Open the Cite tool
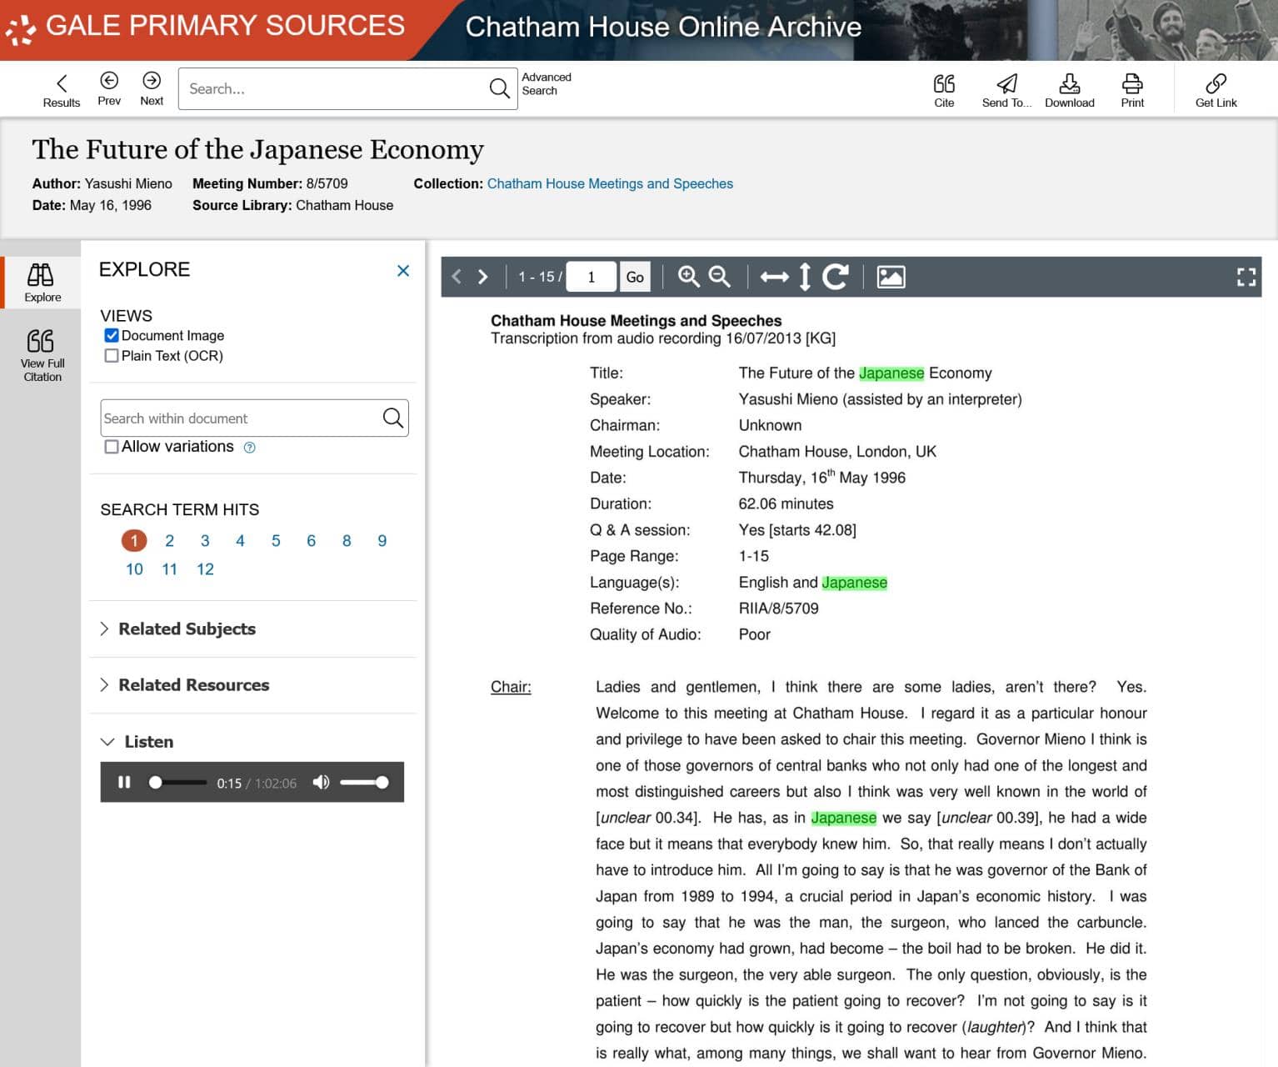1278x1067 pixels. [944, 90]
